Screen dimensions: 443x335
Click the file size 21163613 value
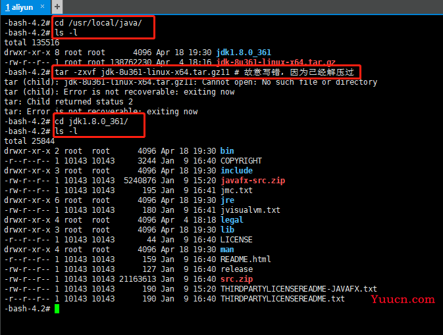coord(138,279)
